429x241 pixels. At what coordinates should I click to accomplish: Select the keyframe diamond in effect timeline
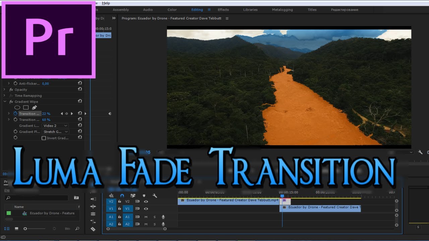[110, 114]
